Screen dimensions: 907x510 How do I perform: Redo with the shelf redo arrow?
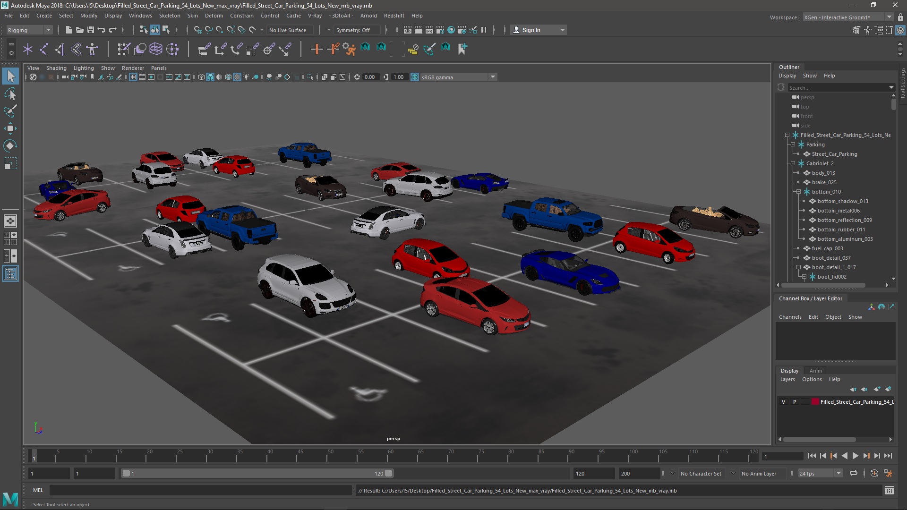112,30
